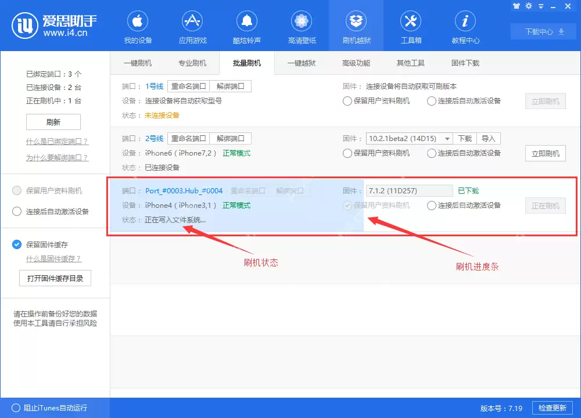This screenshot has height=418, width=581.
Task: Open the 刷机越狱 flashing section
Action: tap(356, 26)
